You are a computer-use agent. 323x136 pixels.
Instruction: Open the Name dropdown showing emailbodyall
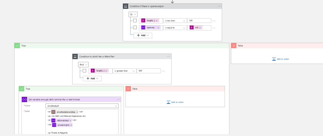[82, 106]
